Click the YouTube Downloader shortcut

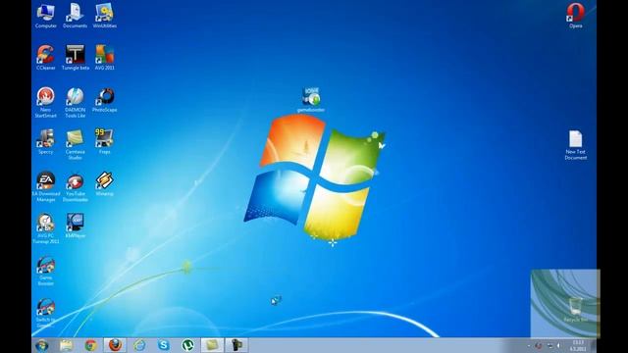coord(76,187)
